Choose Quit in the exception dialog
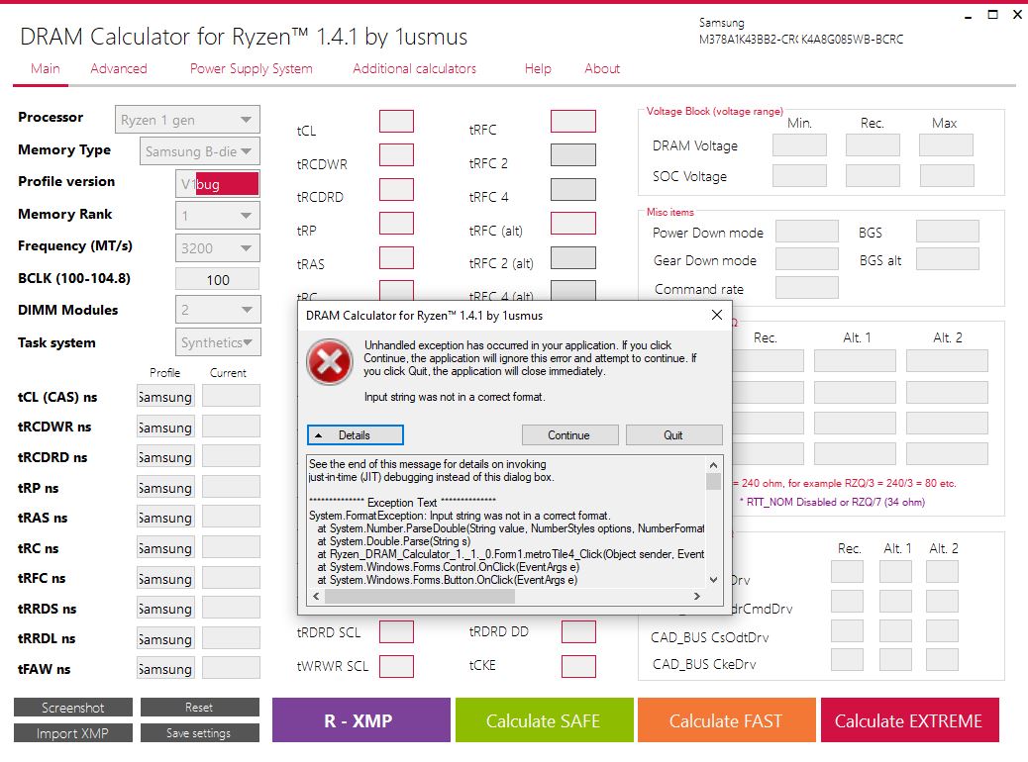This screenshot has height=762, width=1028. [x=674, y=435]
